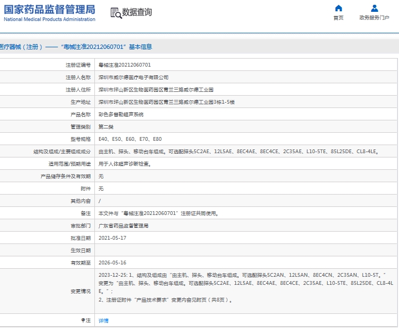
Task: Open the 详情 link
Action: 104,320
